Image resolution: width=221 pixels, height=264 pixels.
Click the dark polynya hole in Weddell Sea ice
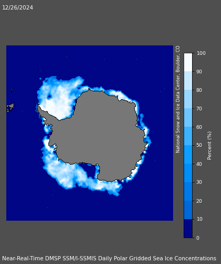tap(49, 96)
